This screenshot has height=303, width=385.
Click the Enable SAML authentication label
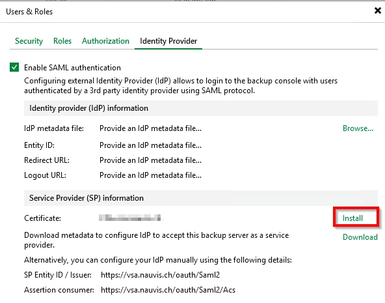72,68
